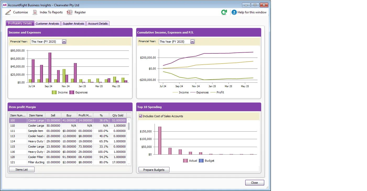Click the scroll up arrow in item table
Viewport: 367px width, 191px height.
click(129, 120)
